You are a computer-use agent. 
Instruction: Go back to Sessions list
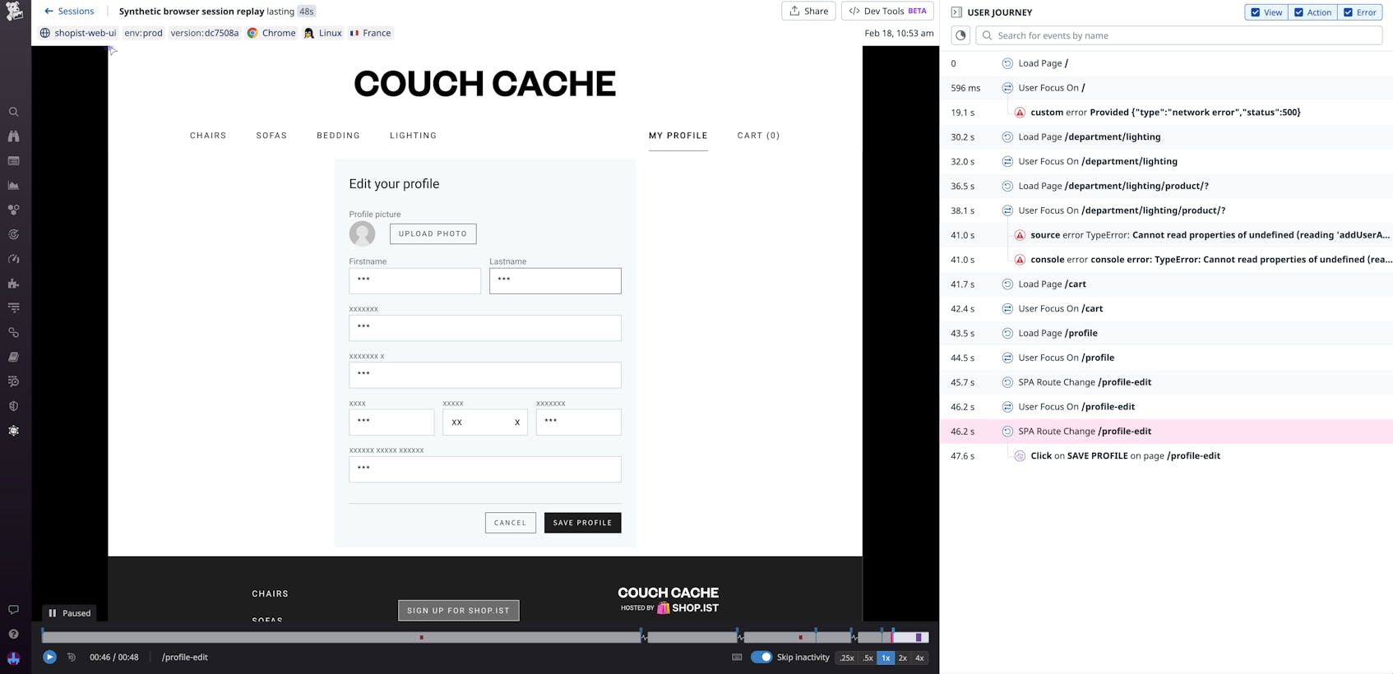click(69, 11)
